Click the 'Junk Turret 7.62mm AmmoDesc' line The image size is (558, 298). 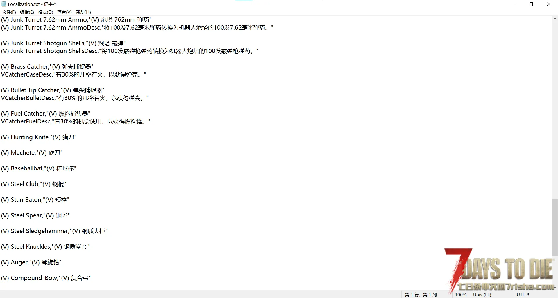click(x=137, y=28)
